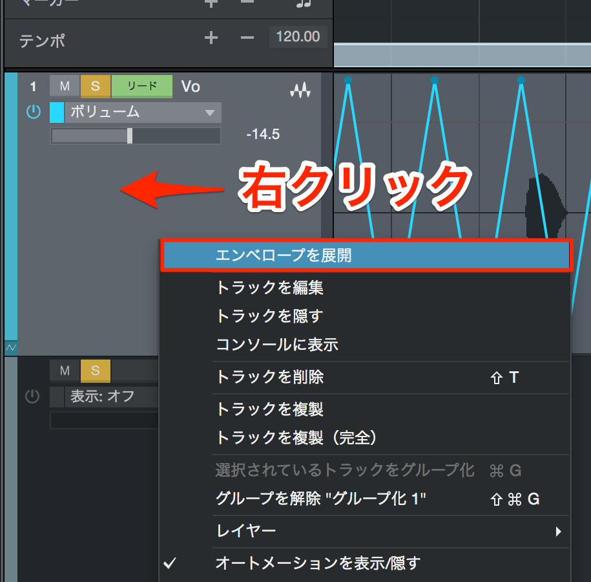The image size is (591, 582).
Task: Open the レイヤー submenu
Action: [x=365, y=532]
